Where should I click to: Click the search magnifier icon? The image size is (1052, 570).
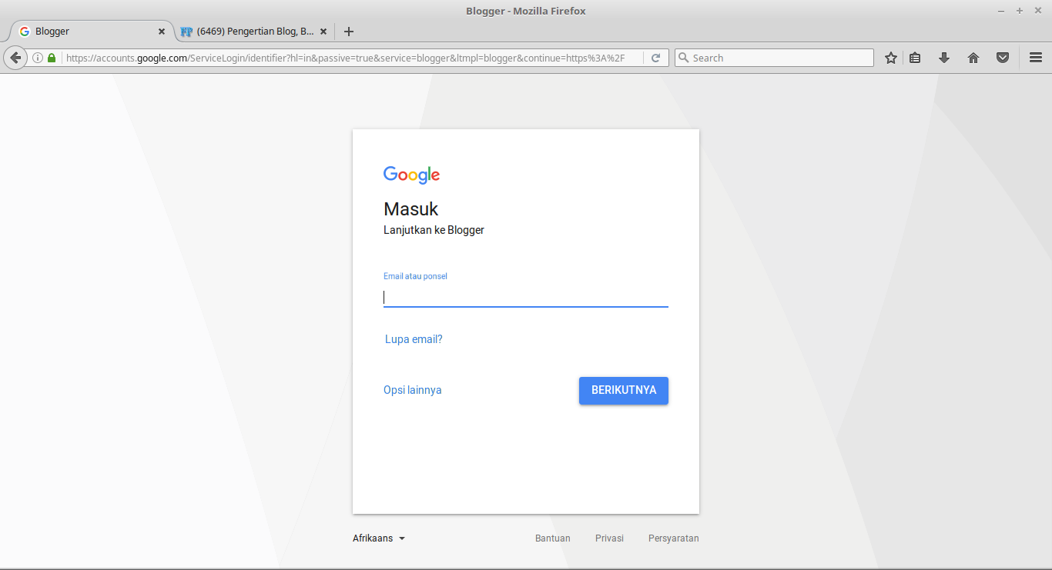[682, 58]
